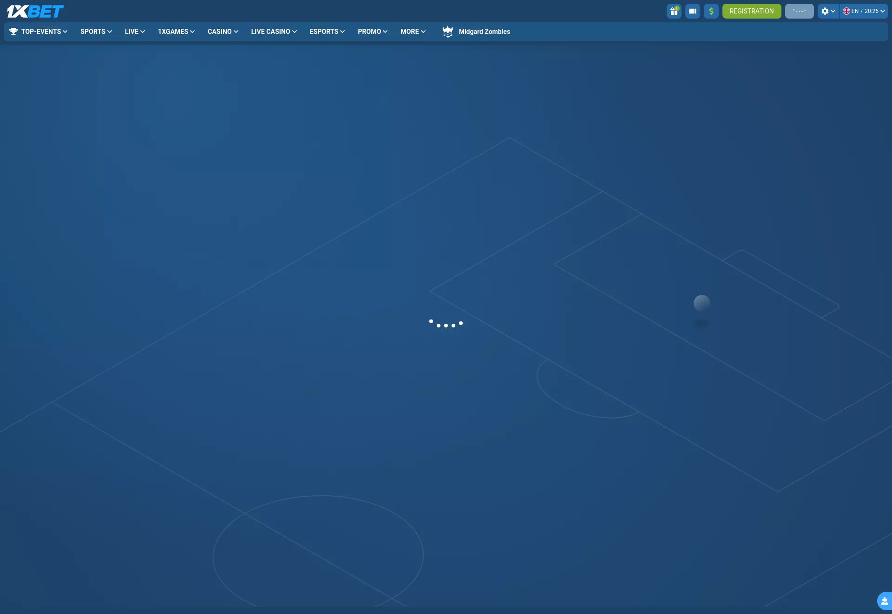Select the dollar sign payment icon

pos(711,11)
